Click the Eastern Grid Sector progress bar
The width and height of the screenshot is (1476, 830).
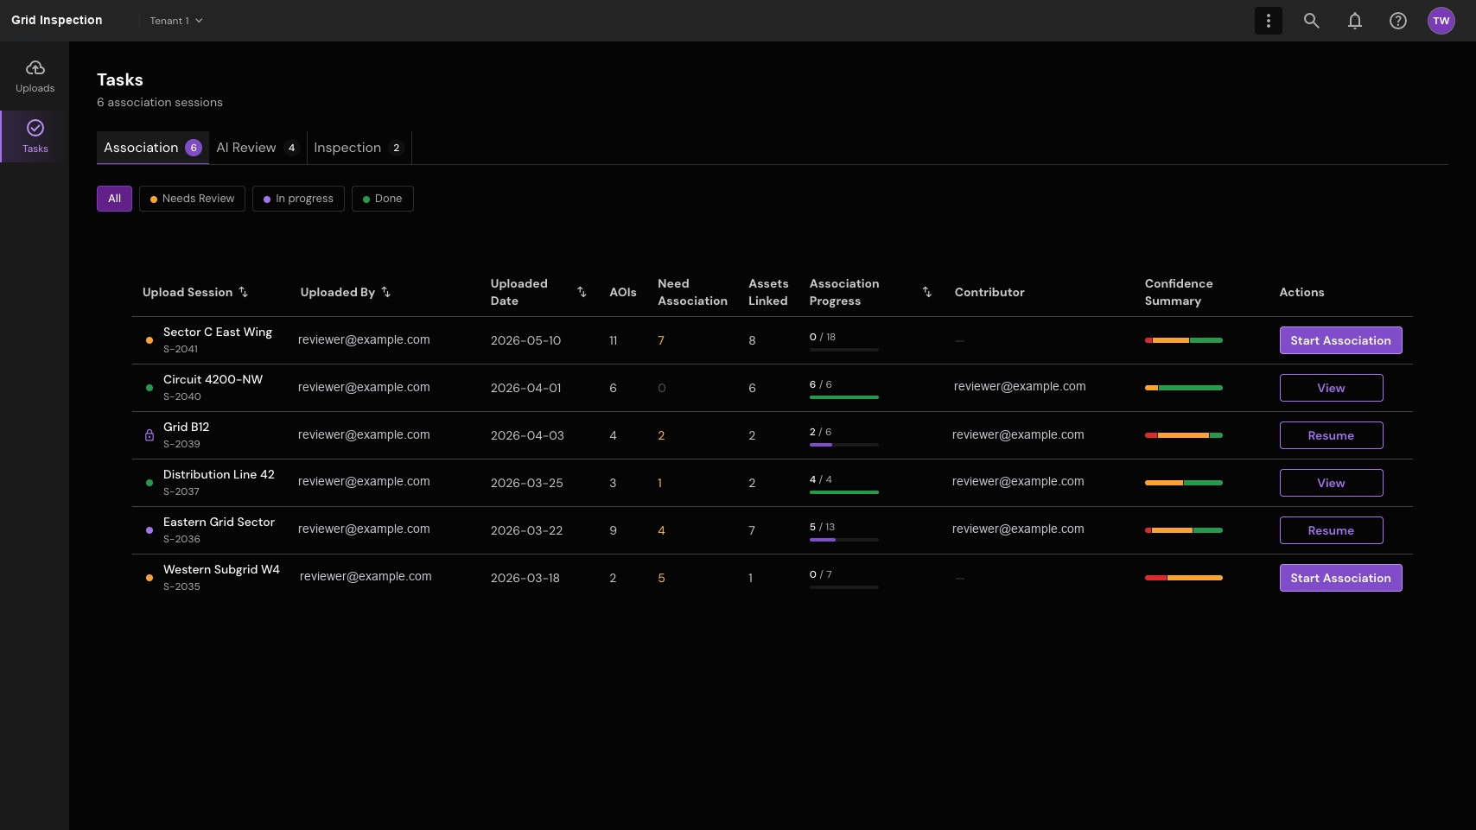844,540
